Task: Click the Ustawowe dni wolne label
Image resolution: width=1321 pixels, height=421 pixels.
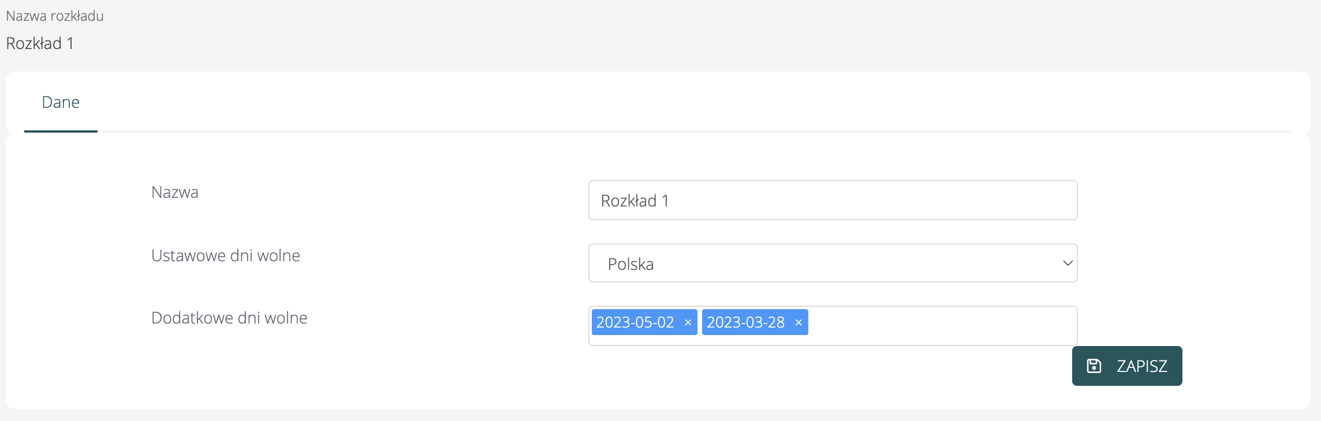Action: point(226,255)
